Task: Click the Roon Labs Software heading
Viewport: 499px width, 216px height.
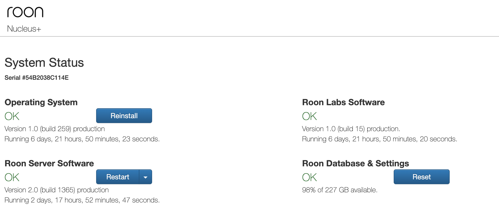Action: 343,102
